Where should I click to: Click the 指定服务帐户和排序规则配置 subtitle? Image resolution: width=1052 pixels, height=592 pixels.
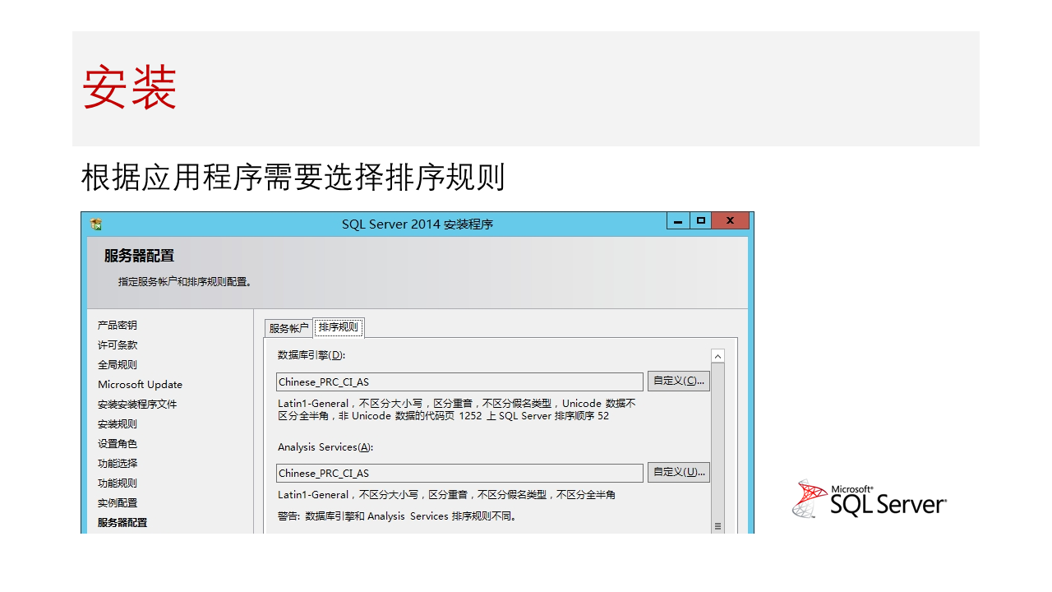point(185,282)
